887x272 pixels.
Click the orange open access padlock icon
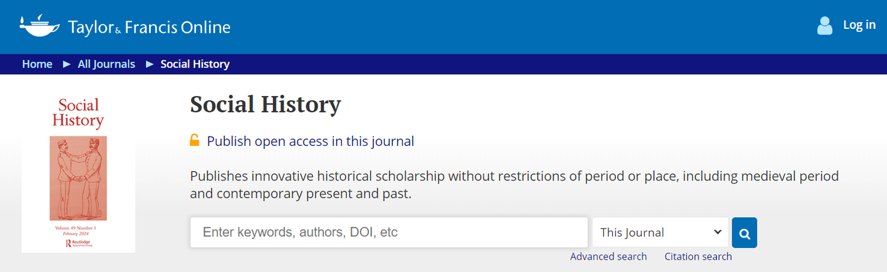pyautogui.click(x=195, y=140)
